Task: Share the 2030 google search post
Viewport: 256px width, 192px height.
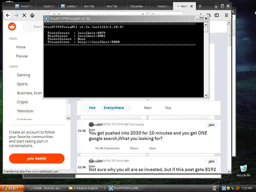Action: click(134, 148)
